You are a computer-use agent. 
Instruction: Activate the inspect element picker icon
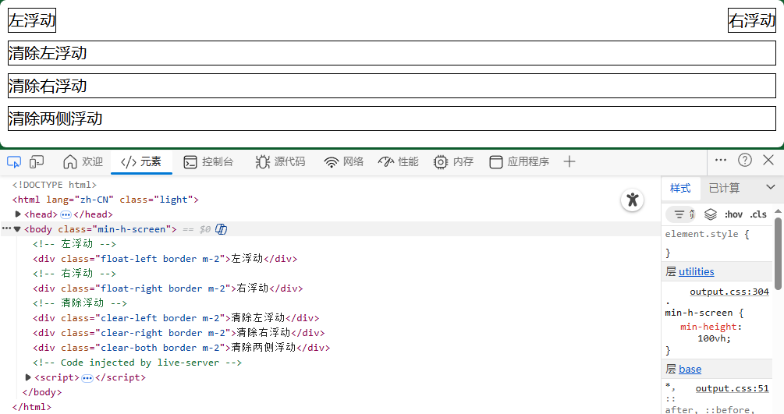click(14, 162)
